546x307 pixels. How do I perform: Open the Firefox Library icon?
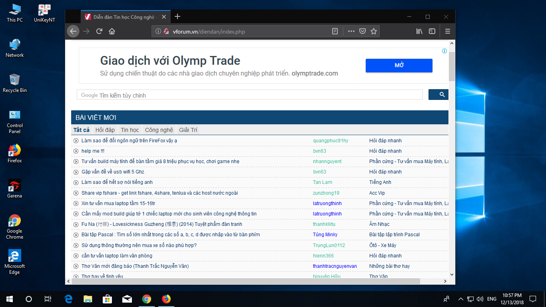pos(419,31)
